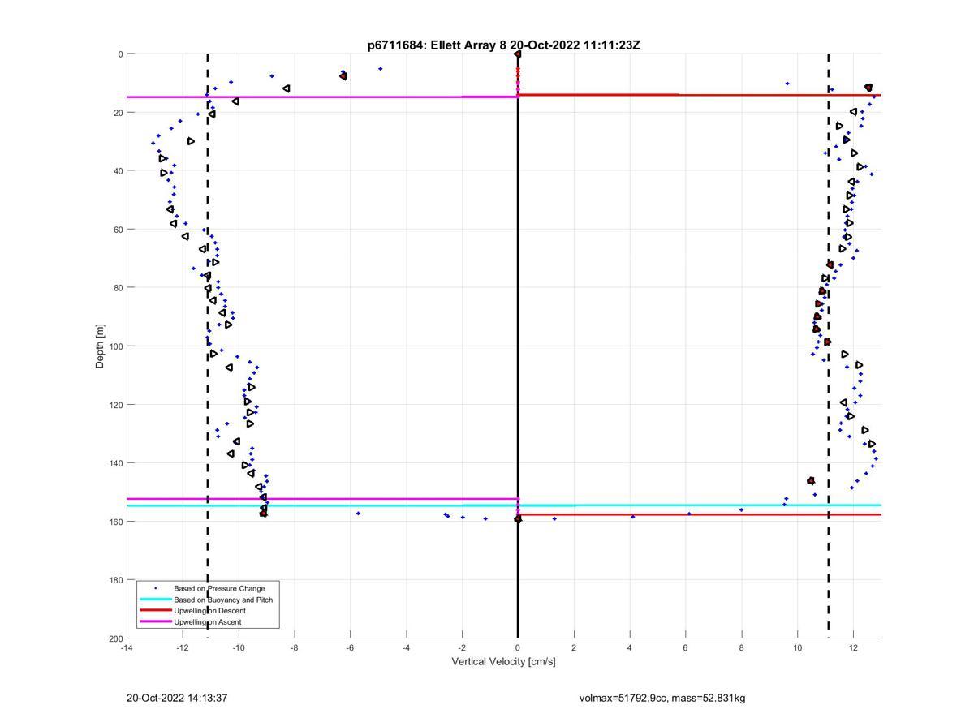Click velocity tick label '2'
Image resolution: width=974 pixels, height=718 pixels.
coord(574,647)
